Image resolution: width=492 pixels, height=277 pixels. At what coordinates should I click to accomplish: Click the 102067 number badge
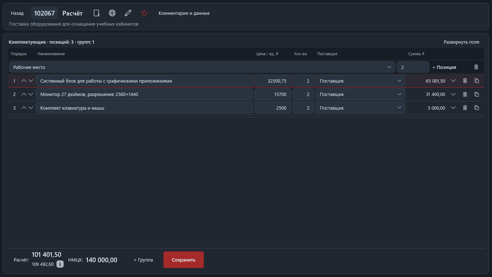(44, 13)
